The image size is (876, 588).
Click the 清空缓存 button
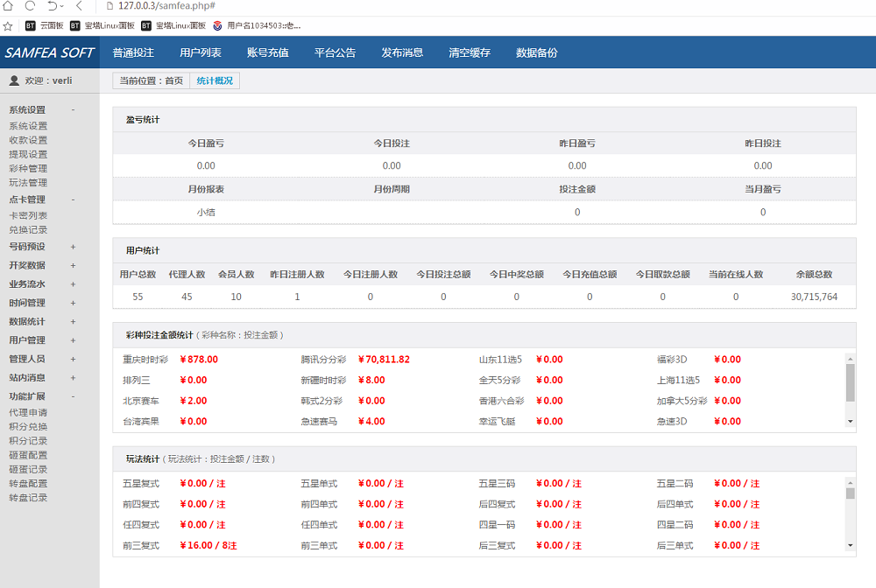click(470, 52)
